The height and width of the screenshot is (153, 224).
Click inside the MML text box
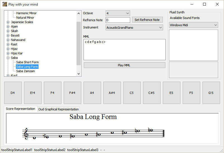point(124,50)
